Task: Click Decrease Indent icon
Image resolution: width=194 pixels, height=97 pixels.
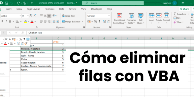Action: coord(54,21)
